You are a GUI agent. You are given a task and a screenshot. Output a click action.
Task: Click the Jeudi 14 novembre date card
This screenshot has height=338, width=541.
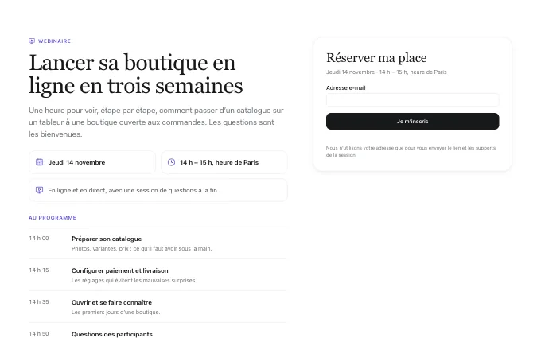92,162
